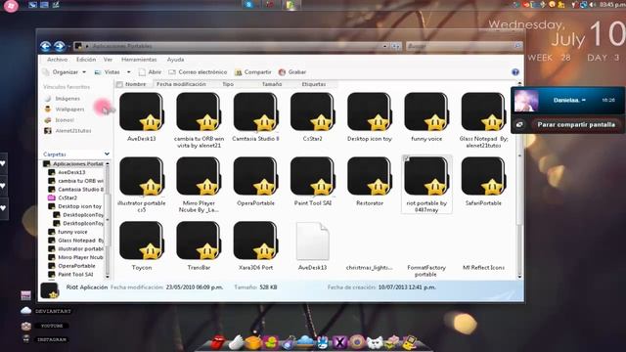Image resolution: width=626 pixels, height=352 pixels.
Task: Toggle the select-all checkbox beside Nombre
Action: click(x=119, y=85)
